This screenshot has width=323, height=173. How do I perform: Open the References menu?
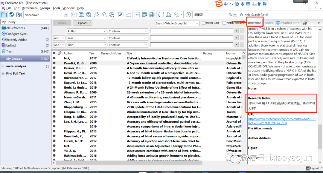(x=30, y=8)
